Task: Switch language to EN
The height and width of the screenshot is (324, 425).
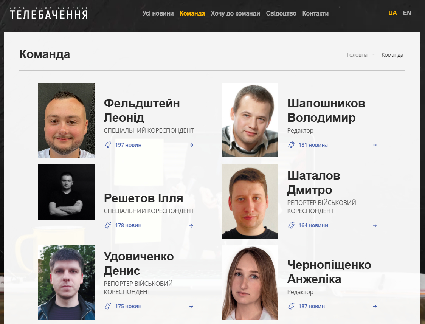Action: click(407, 13)
